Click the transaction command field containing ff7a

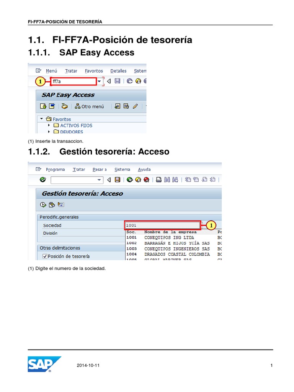click(x=74, y=82)
